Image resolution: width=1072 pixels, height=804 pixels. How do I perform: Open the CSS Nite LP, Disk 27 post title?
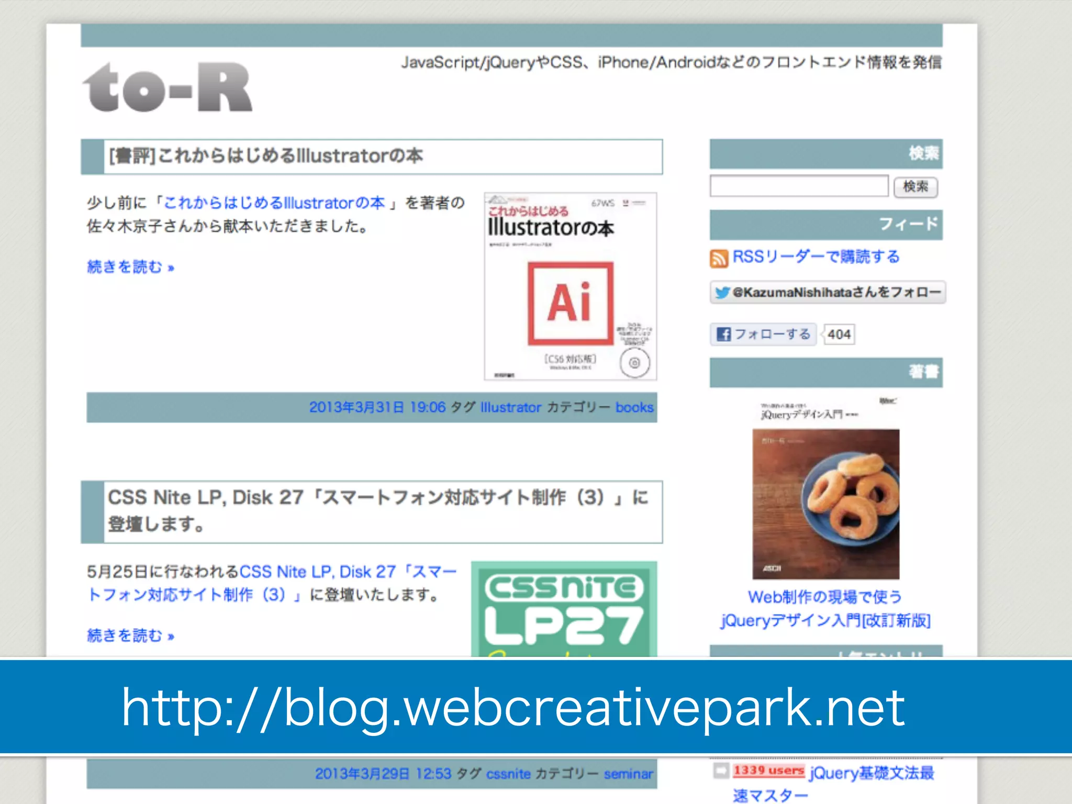(x=378, y=510)
